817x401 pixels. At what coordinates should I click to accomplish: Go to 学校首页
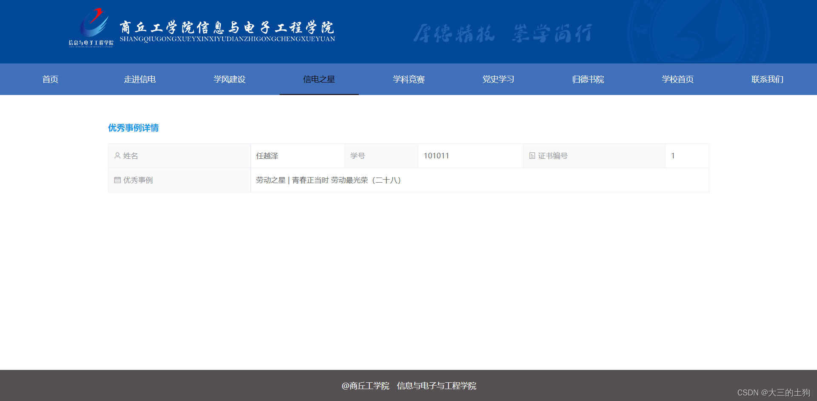pos(677,79)
